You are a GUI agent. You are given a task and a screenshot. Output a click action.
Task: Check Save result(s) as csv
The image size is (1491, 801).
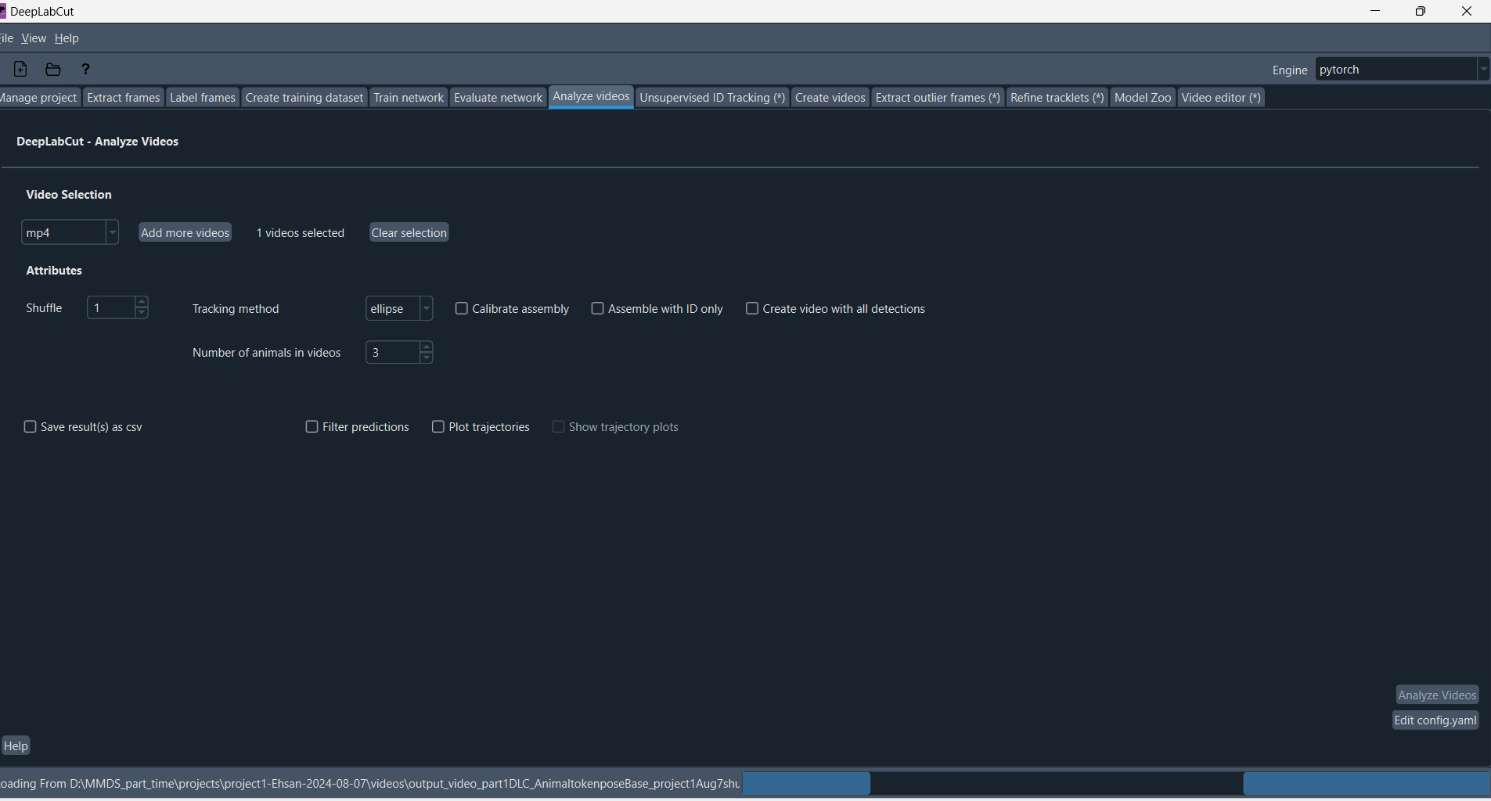tap(30, 426)
